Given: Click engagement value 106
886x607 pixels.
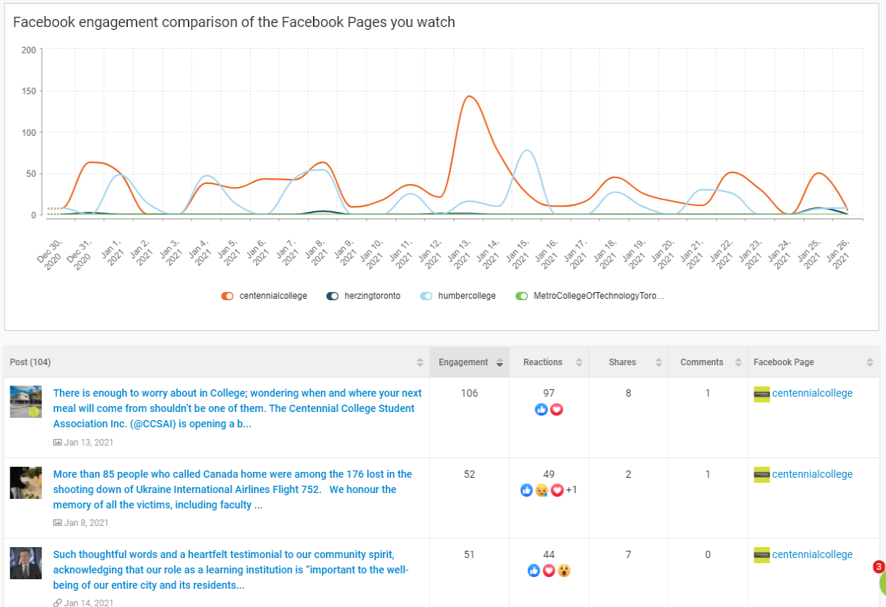Looking at the screenshot, I should pyautogui.click(x=469, y=393).
